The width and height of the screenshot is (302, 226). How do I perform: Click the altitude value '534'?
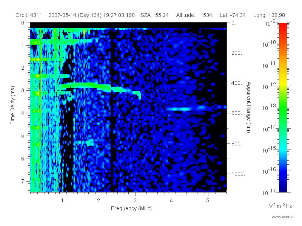(x=207, y=15)
